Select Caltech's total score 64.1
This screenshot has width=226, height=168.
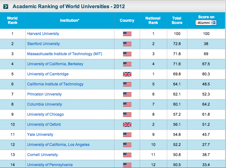[177, 84]
